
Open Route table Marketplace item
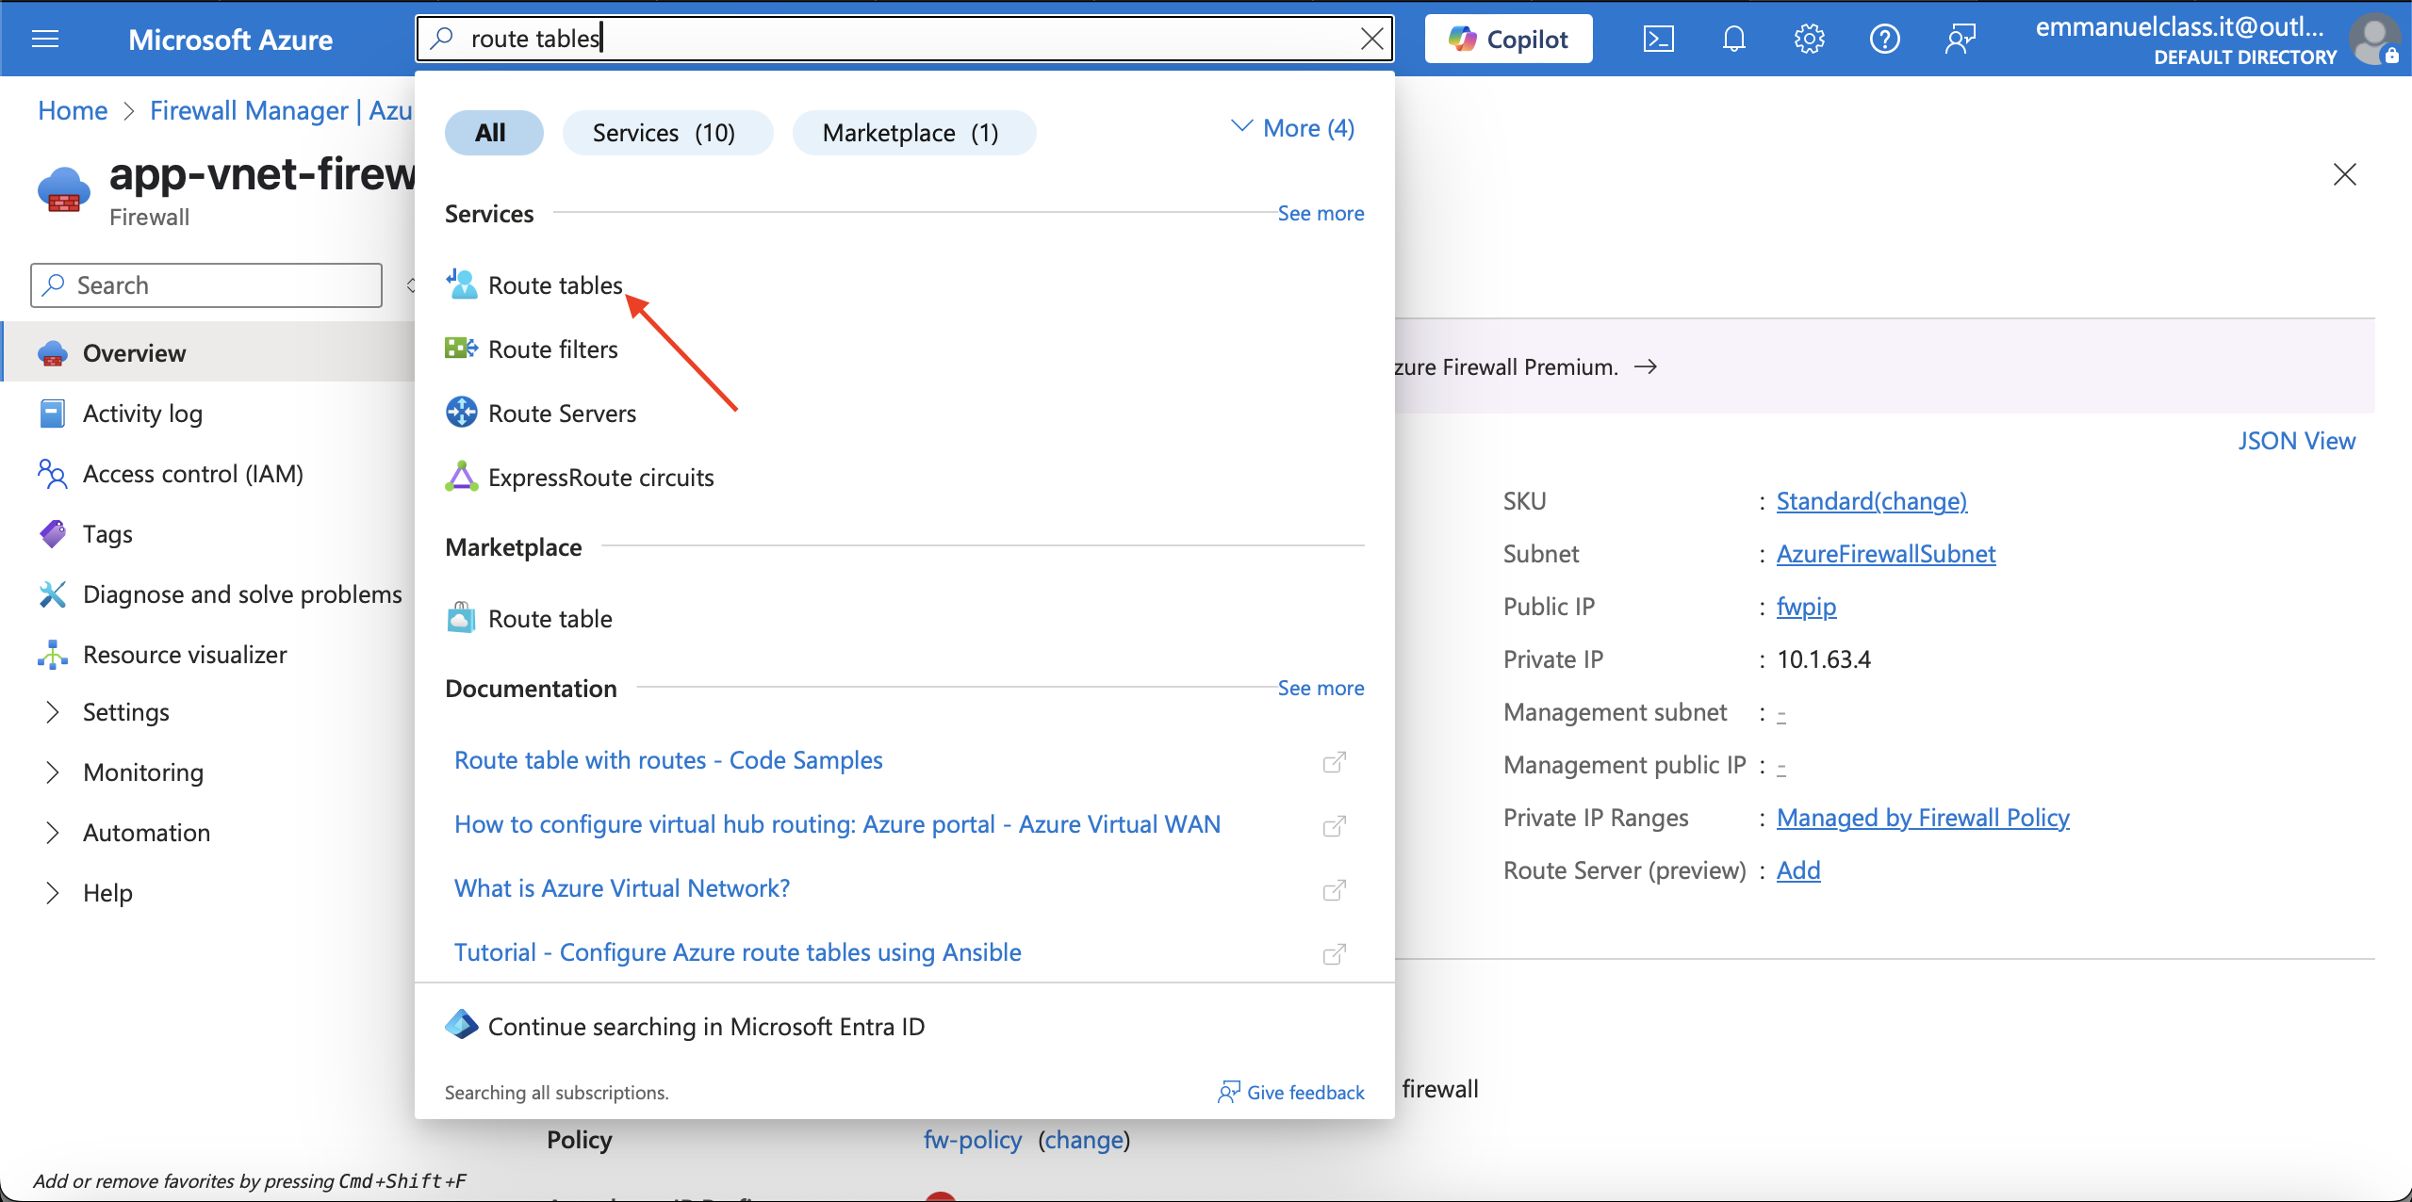tap(550, 619)
